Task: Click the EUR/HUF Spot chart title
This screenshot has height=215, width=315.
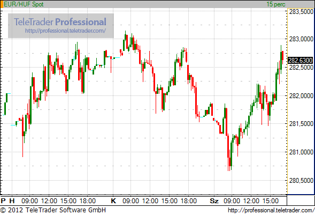Action: coord(24,4)
